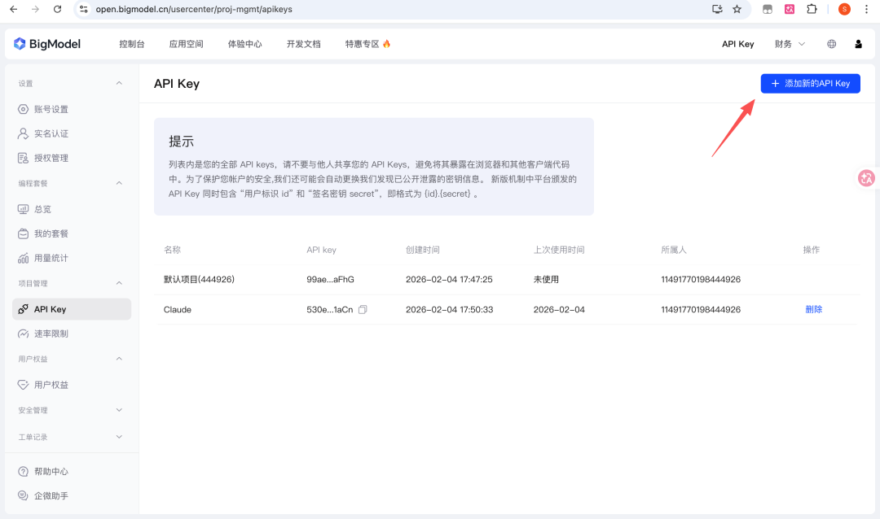This screenshot has height=519, width=880.
Task: Click the 用户权益 diamond icon
Action: coord(23,385)
